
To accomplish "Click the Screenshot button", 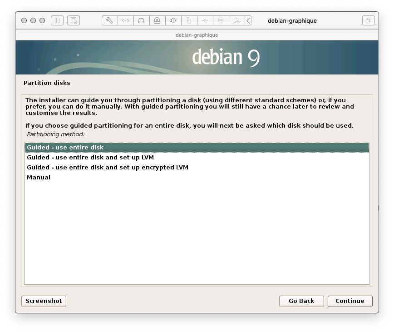I will coord(44,301).
